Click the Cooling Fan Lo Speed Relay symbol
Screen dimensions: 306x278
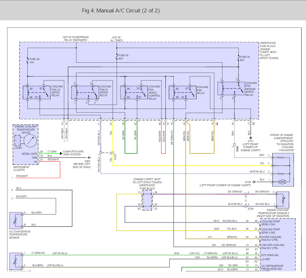36,93
